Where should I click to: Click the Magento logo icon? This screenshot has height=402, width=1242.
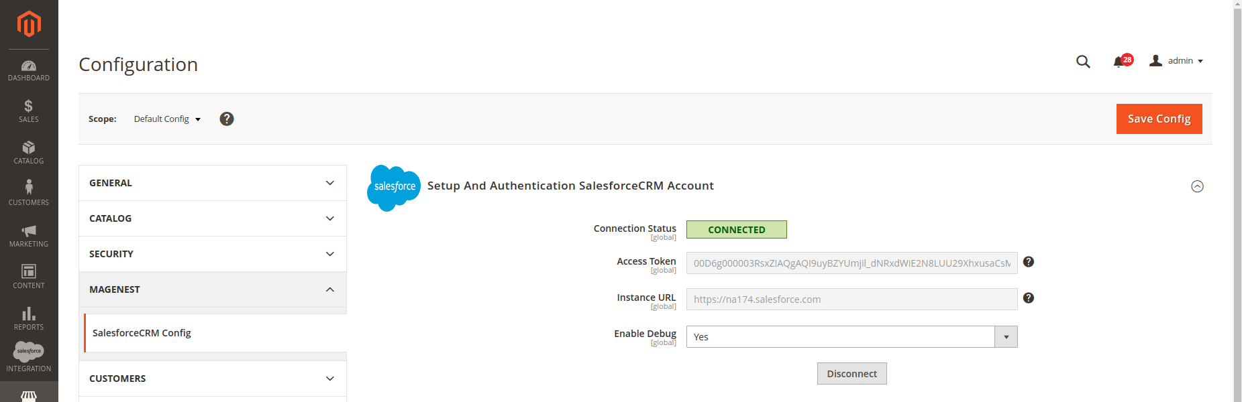tap(29, 24)
